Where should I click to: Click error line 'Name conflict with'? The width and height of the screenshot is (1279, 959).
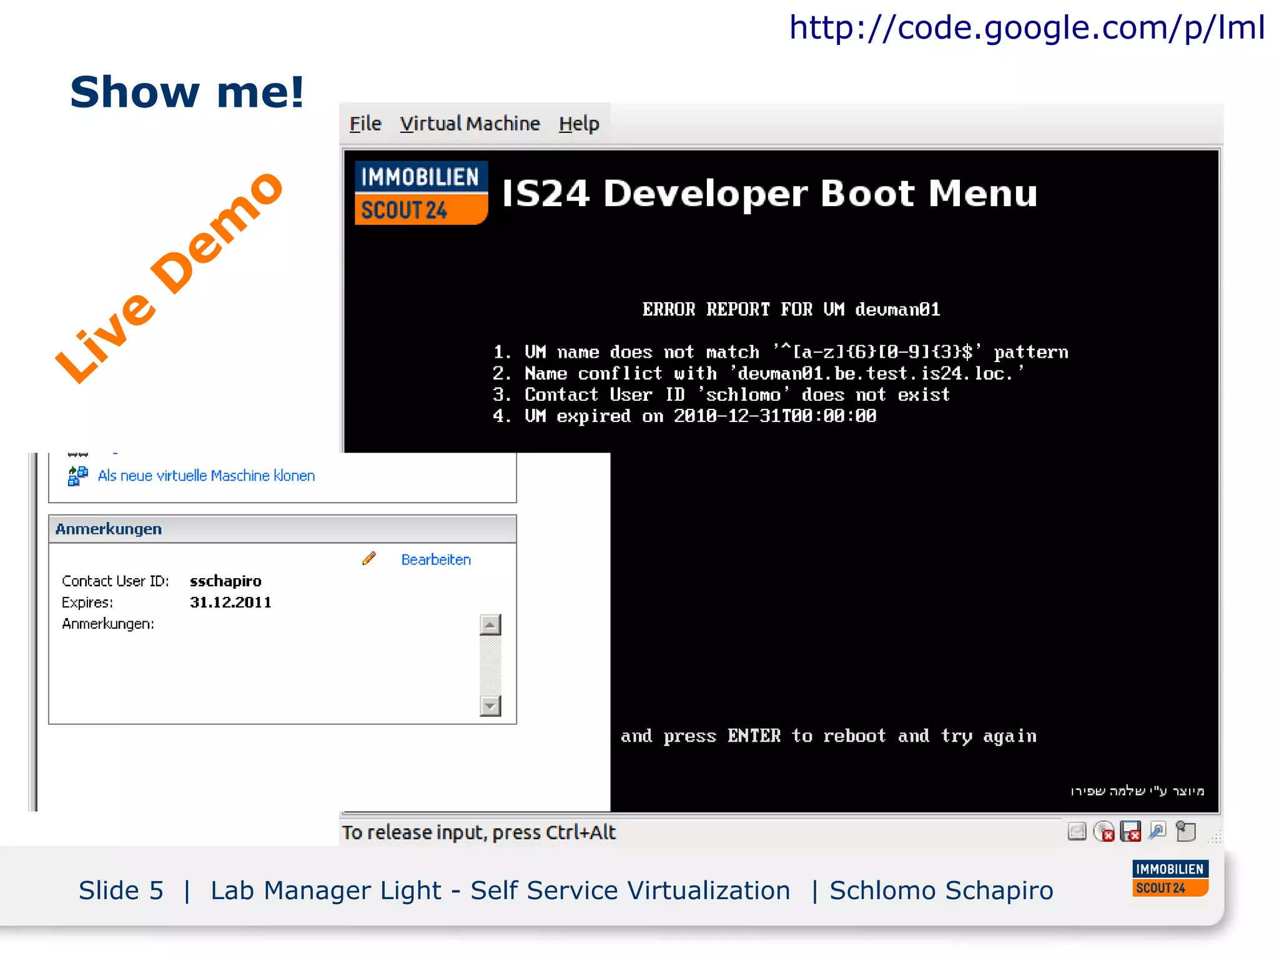[x=758, y=373]
